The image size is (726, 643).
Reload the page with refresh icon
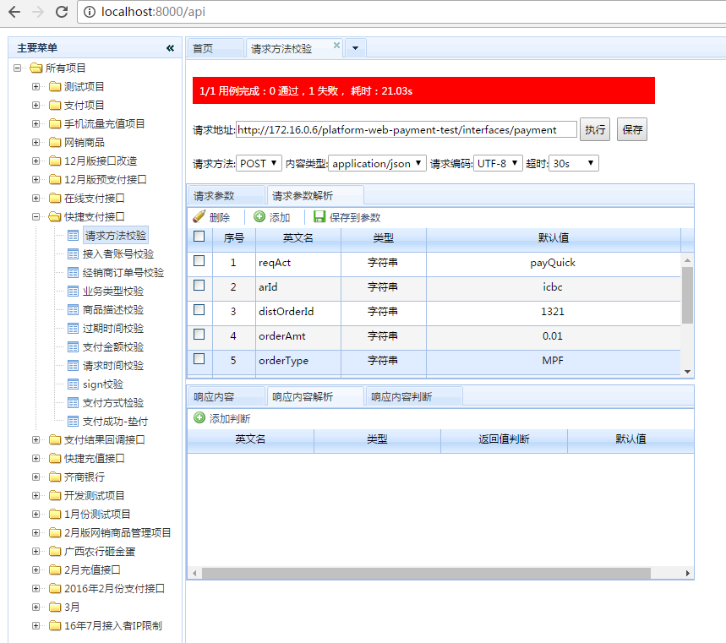pos(62,12)
